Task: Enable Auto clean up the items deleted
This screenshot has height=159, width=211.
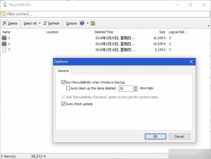Action: point(68,88)
